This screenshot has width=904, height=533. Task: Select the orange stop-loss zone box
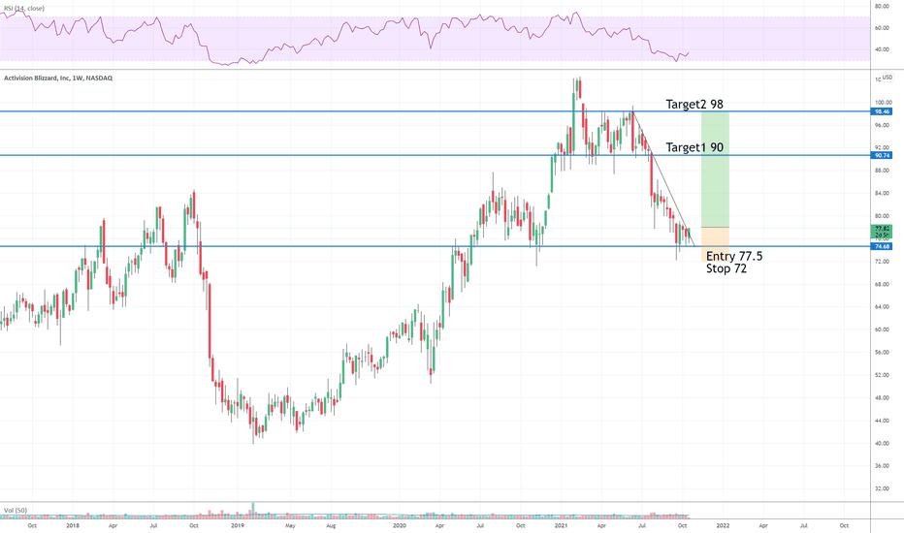pyautogui.click(x=715, y=244)
